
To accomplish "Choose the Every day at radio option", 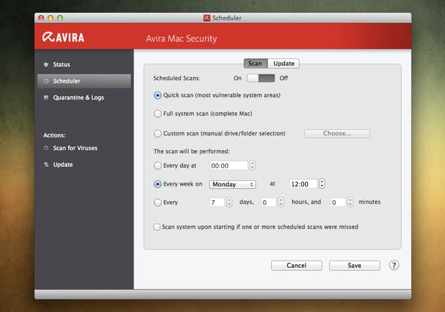I will coord(158,165).
